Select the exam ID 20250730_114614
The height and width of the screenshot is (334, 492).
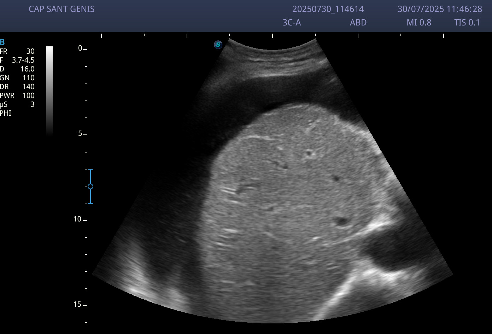click(x=328, y=9)
